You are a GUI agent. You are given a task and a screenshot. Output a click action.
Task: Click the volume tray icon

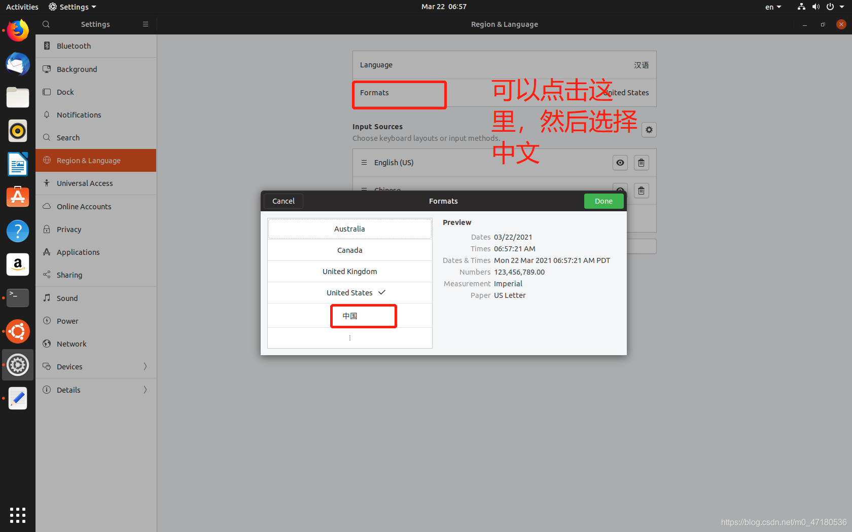point(815,7)
